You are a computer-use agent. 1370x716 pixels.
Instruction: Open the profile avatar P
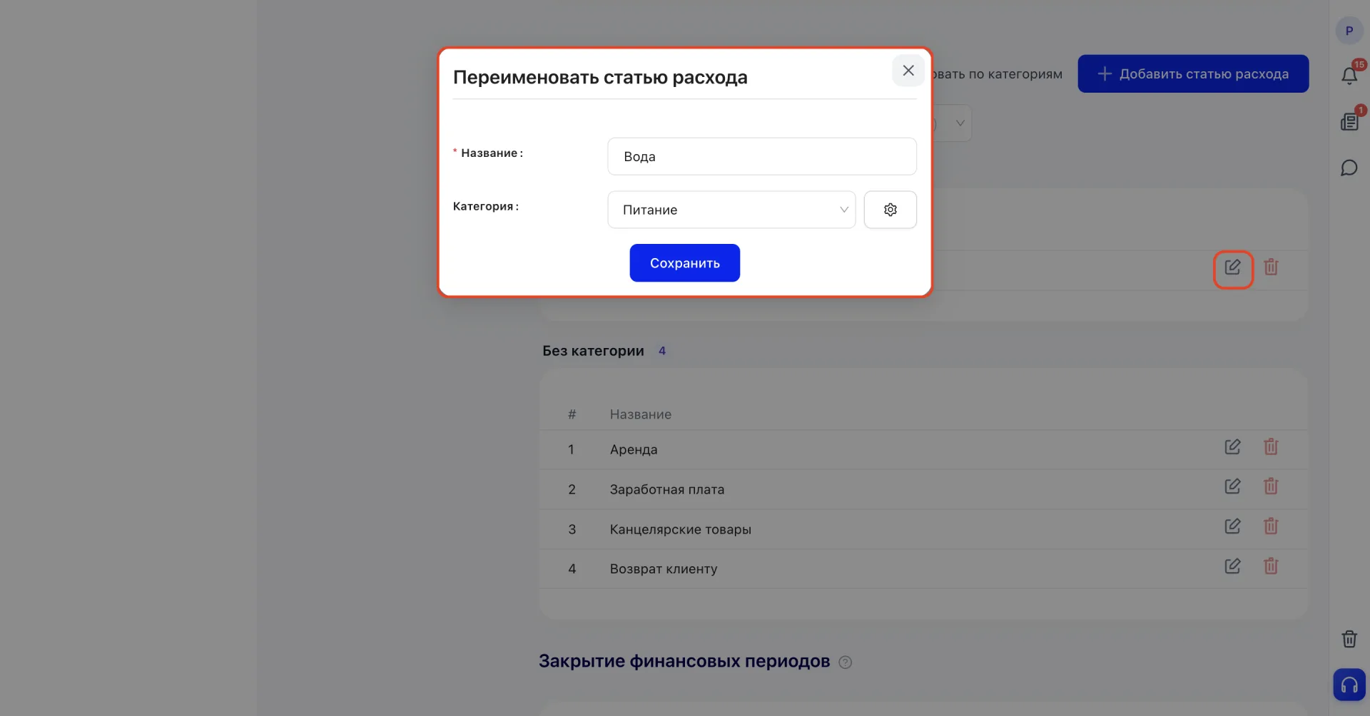[1349, 31]
